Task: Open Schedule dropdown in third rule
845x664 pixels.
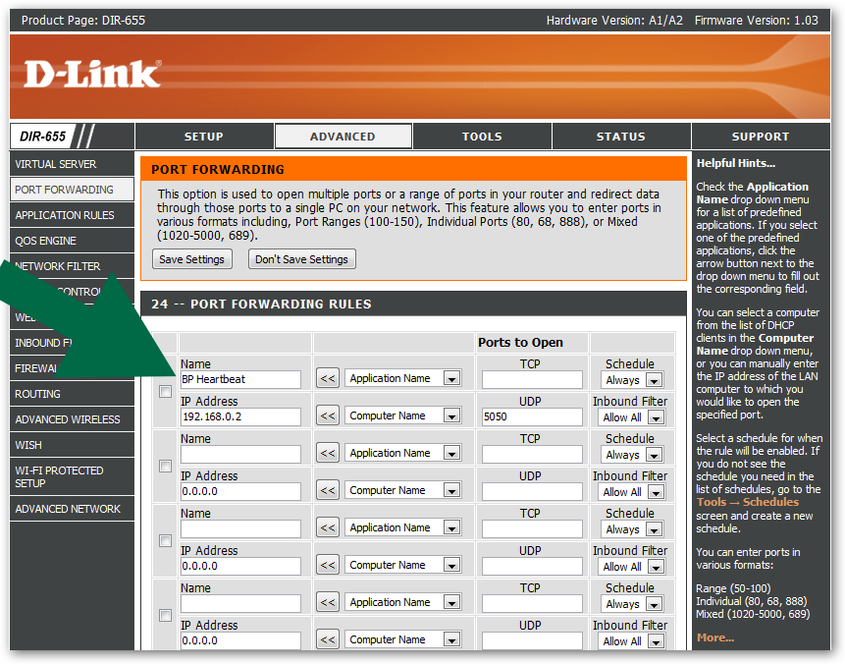Action: click(x=632, y=529)
